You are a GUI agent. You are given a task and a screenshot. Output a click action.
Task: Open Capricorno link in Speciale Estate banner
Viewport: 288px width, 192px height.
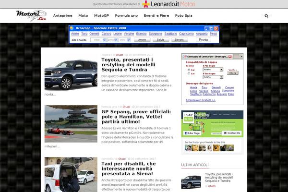click(x=186, y=34)
